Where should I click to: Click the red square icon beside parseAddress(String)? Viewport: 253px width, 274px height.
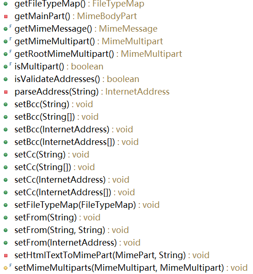click(6, 92)
